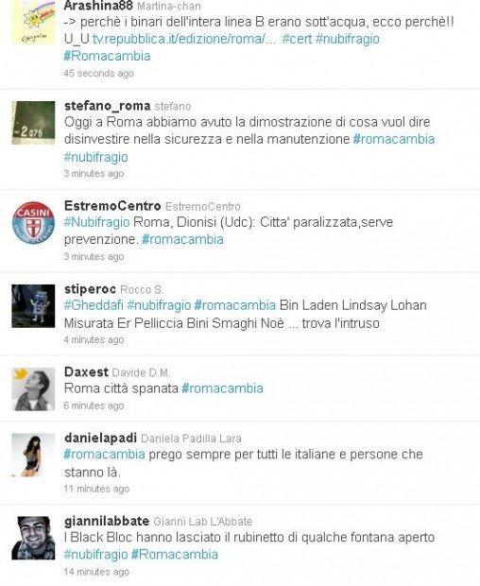480x586 pixels.
Task: Open the Daxest username link
Action: click(x=86, y=371)
